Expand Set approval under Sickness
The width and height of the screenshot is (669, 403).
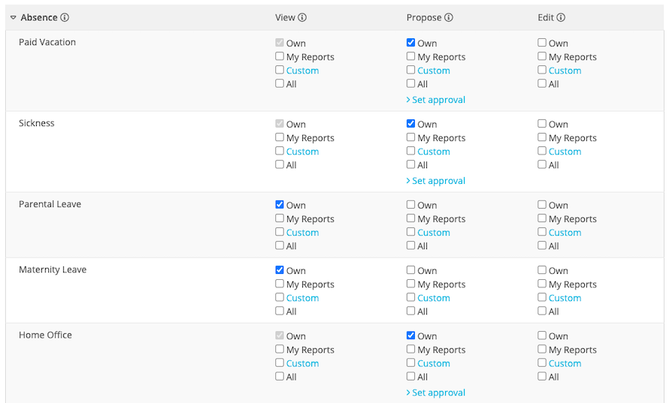click(x=436, y=181)
